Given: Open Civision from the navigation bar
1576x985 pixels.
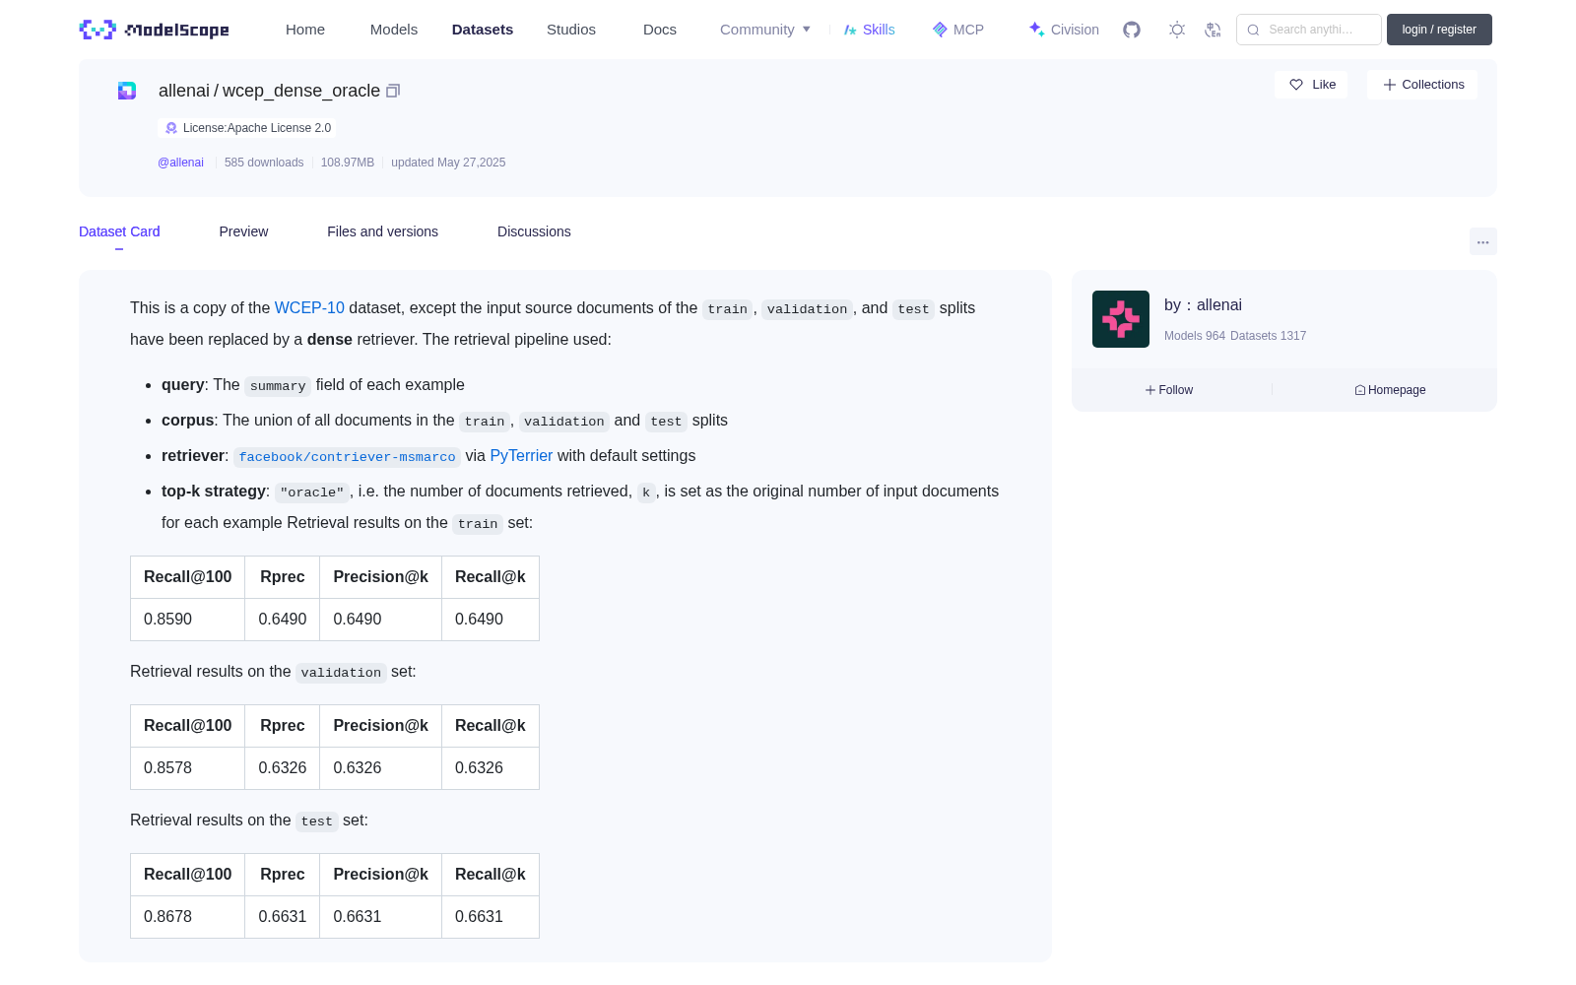Looking at the screenshot, I should [x=1064, y=30].
